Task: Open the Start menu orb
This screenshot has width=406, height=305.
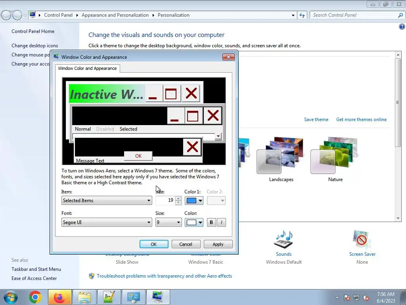Action: point(11,297)
